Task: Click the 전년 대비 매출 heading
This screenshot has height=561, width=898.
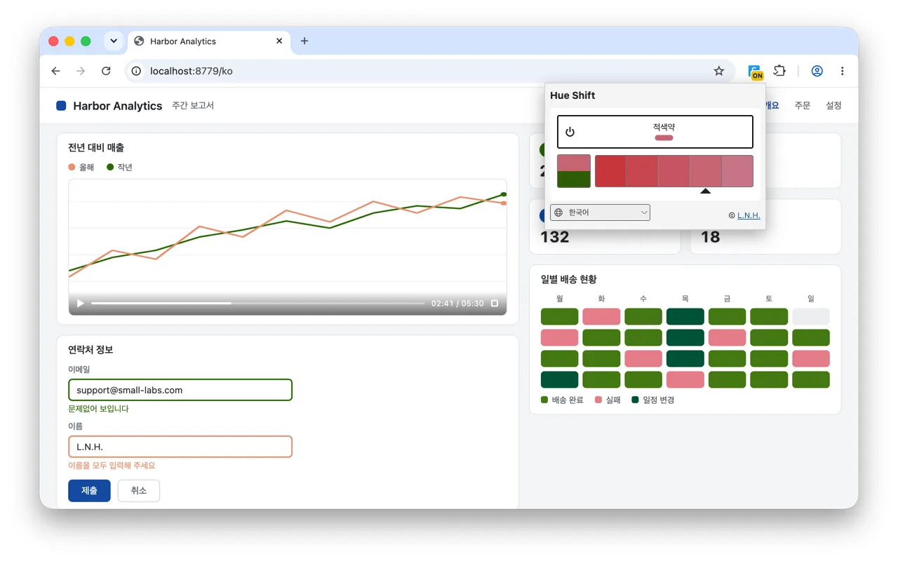Action: point(96,147)
